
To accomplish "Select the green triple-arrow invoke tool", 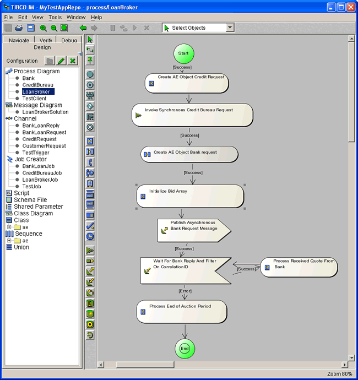I will click(90, 251).
